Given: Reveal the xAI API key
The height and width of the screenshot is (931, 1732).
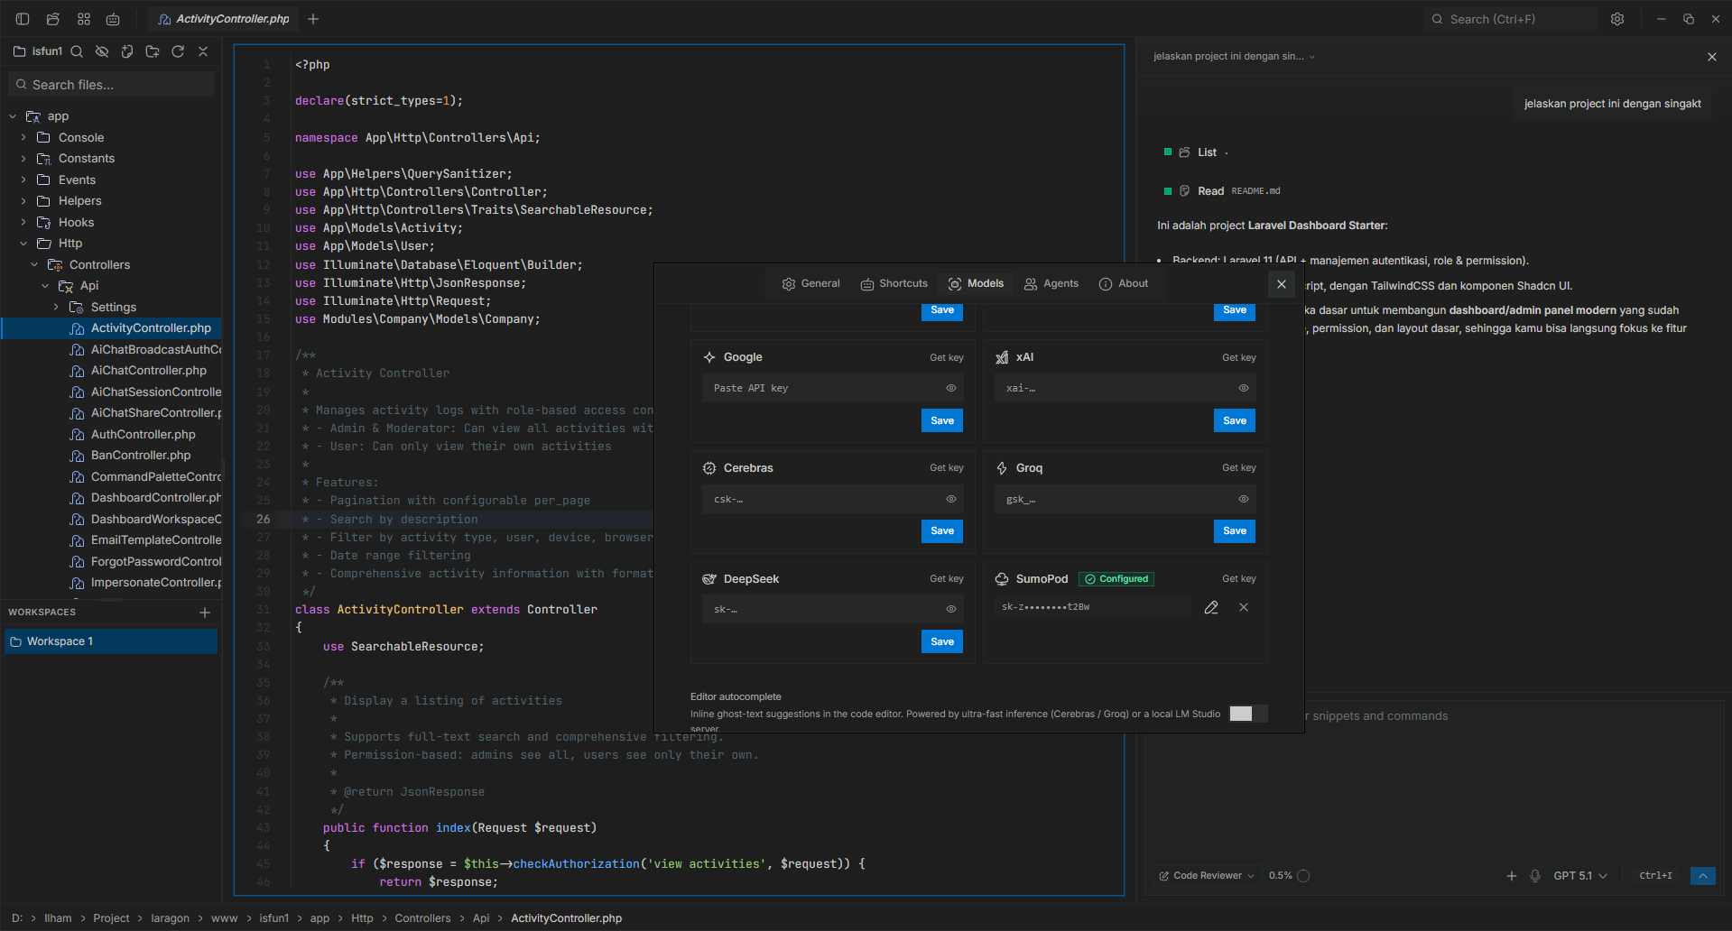Looking at the screenshot, I should click(x=1244, y=389).
